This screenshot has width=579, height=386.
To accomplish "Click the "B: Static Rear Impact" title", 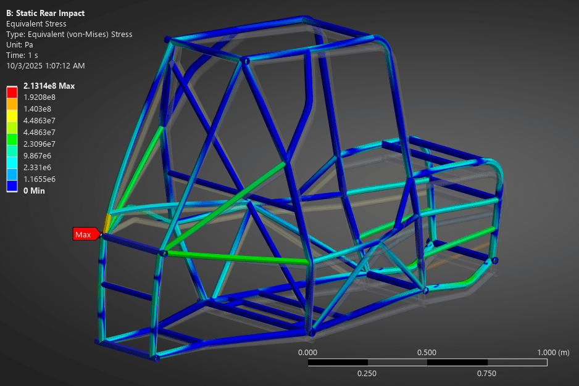I will click(x=46, y=13).
